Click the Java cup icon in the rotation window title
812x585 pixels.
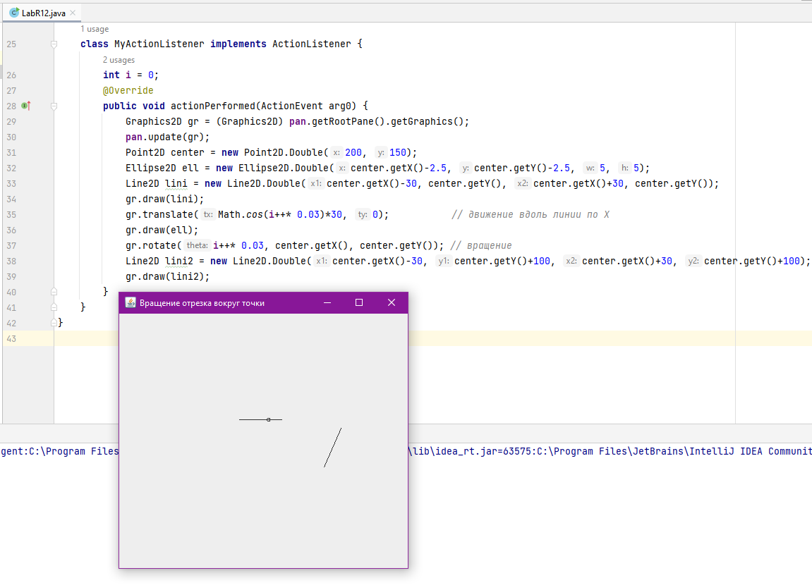point(131,302)
